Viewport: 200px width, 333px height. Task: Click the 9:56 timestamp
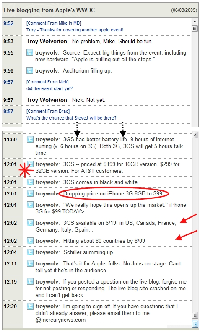coord(8,71)
